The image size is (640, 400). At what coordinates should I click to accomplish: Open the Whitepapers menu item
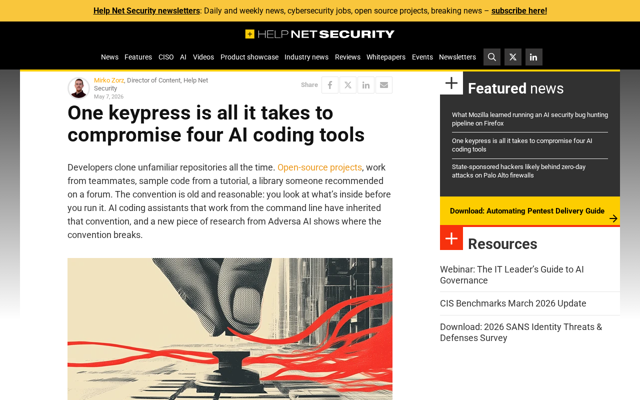click(386, 57)
